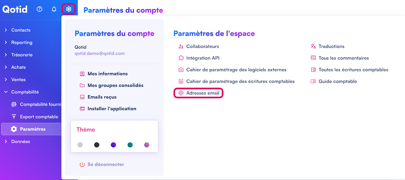The image size is (405, 180).
Task: Click the notifications bell icon
Action: (54, 9)
